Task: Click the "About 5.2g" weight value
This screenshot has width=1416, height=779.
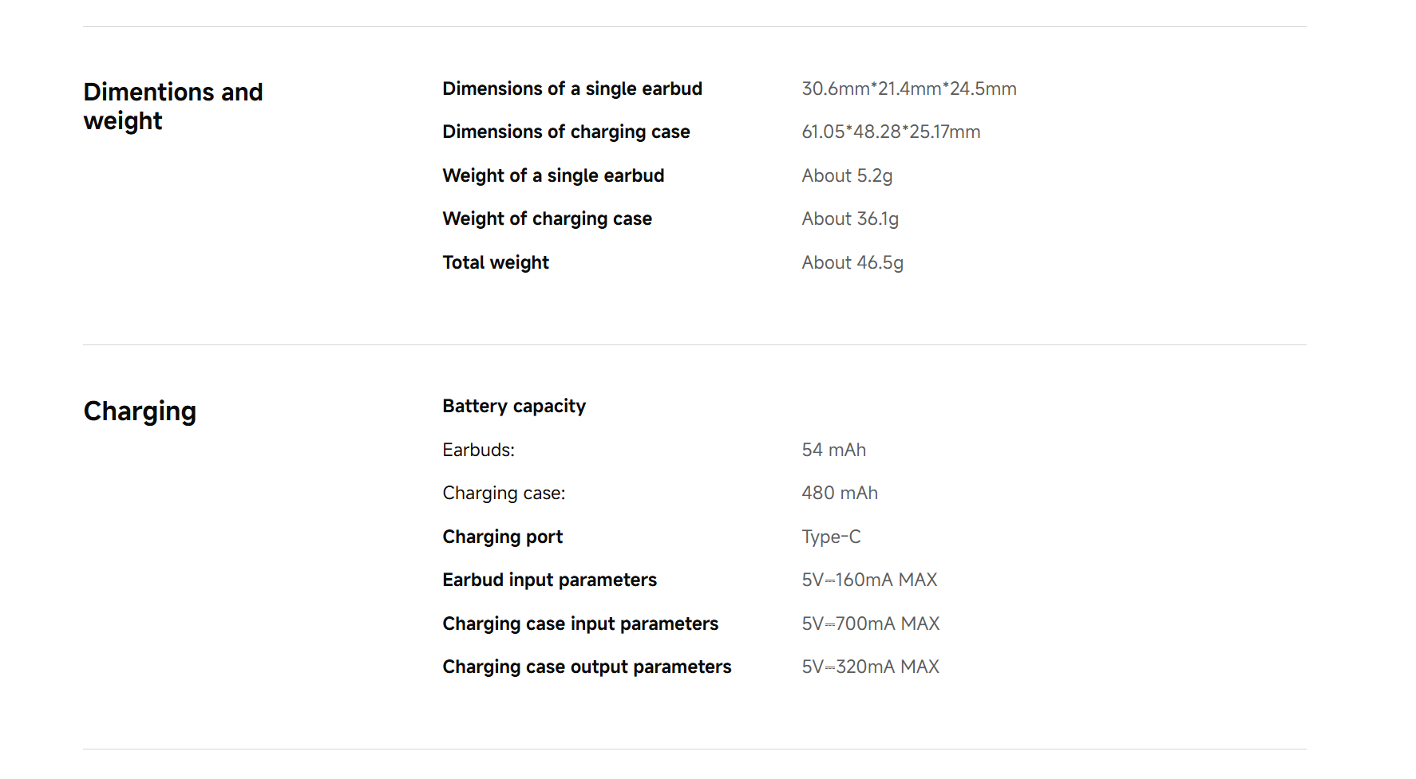Action: (x=847, y=175)
